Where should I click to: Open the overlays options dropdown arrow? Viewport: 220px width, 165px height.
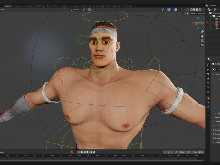click(178, 10)
